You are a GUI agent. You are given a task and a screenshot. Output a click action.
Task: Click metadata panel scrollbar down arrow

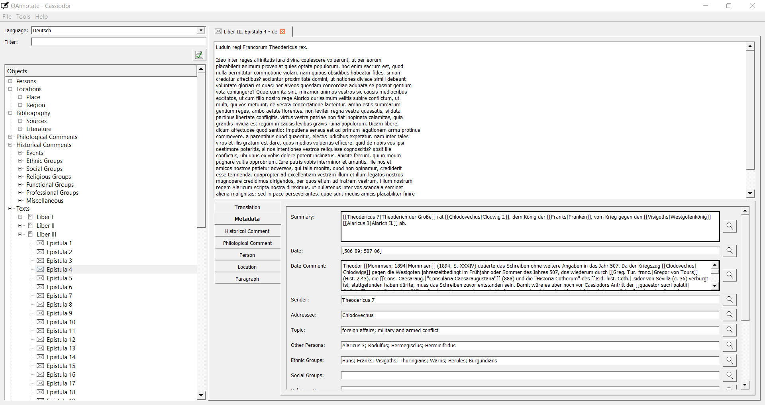point(745,385)
